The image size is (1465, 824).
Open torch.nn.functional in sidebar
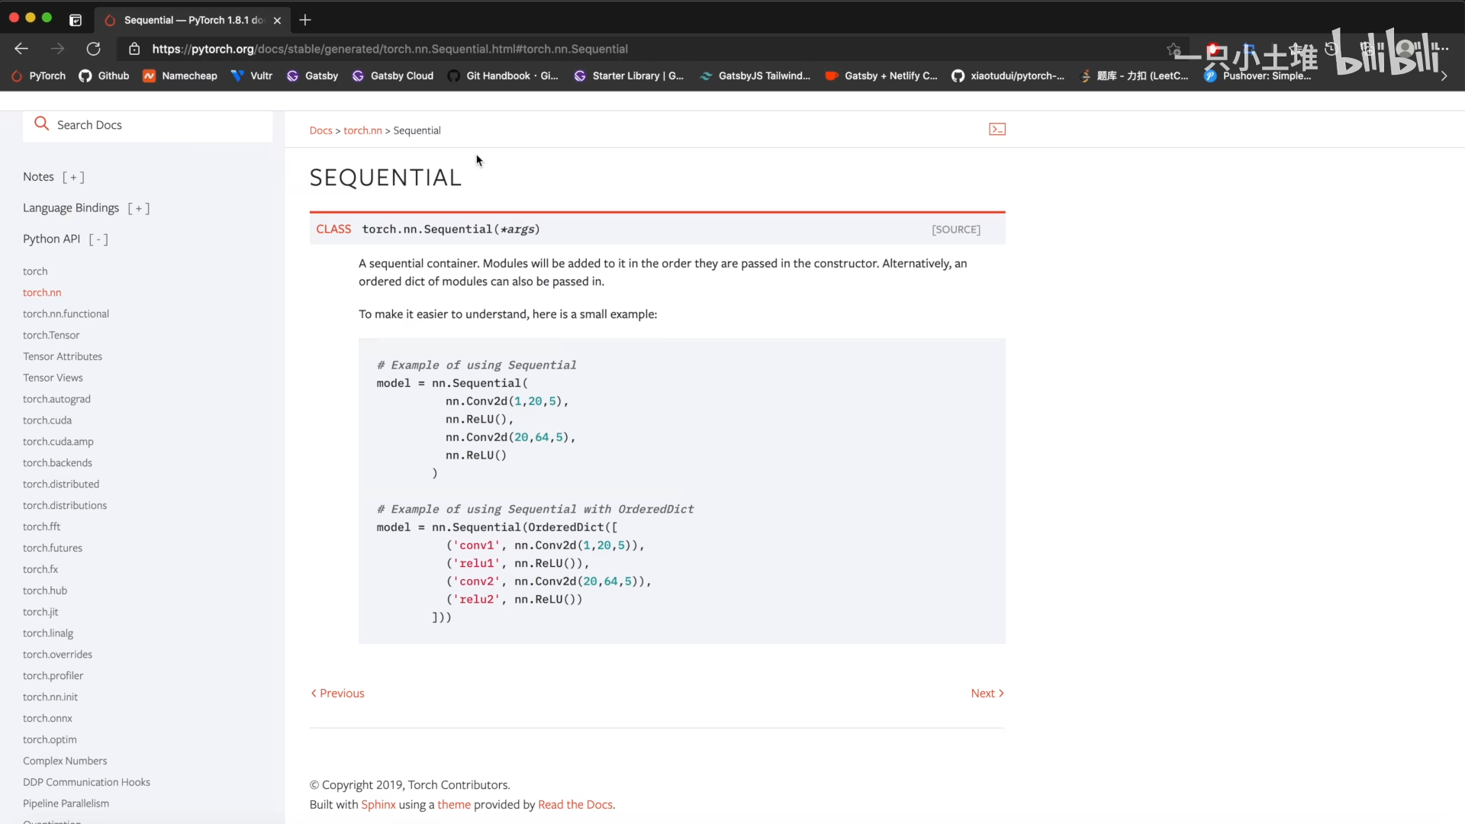tap(66, 314)
